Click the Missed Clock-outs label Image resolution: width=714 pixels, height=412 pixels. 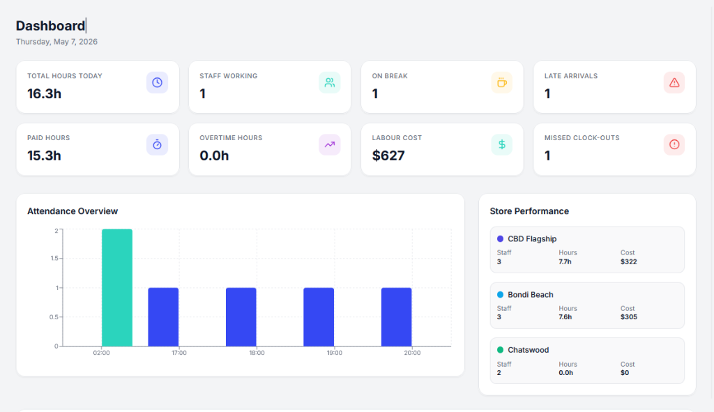tap(582, 138)
